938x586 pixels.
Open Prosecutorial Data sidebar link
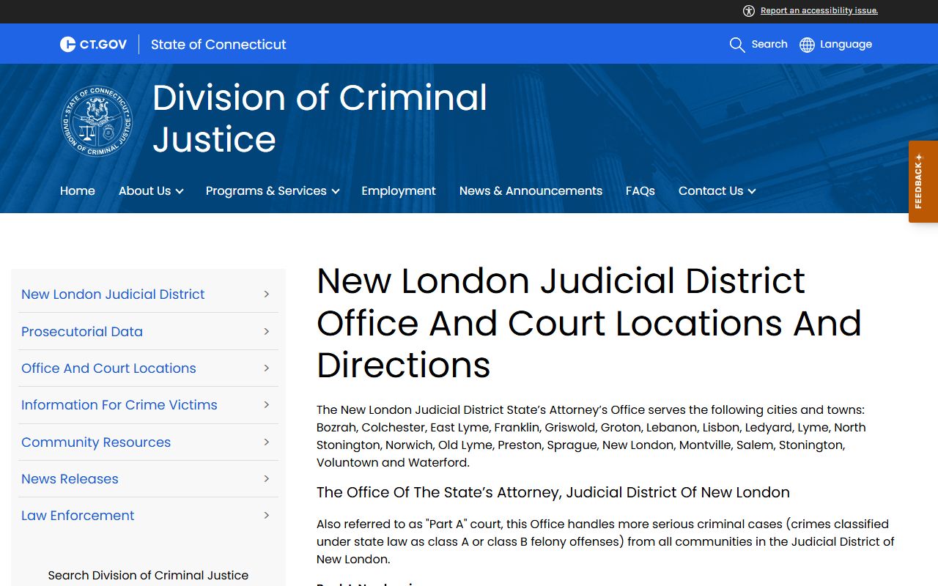[x=82, y=332]
